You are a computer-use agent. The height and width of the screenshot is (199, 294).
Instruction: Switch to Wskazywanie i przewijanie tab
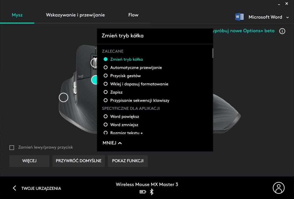75,15
